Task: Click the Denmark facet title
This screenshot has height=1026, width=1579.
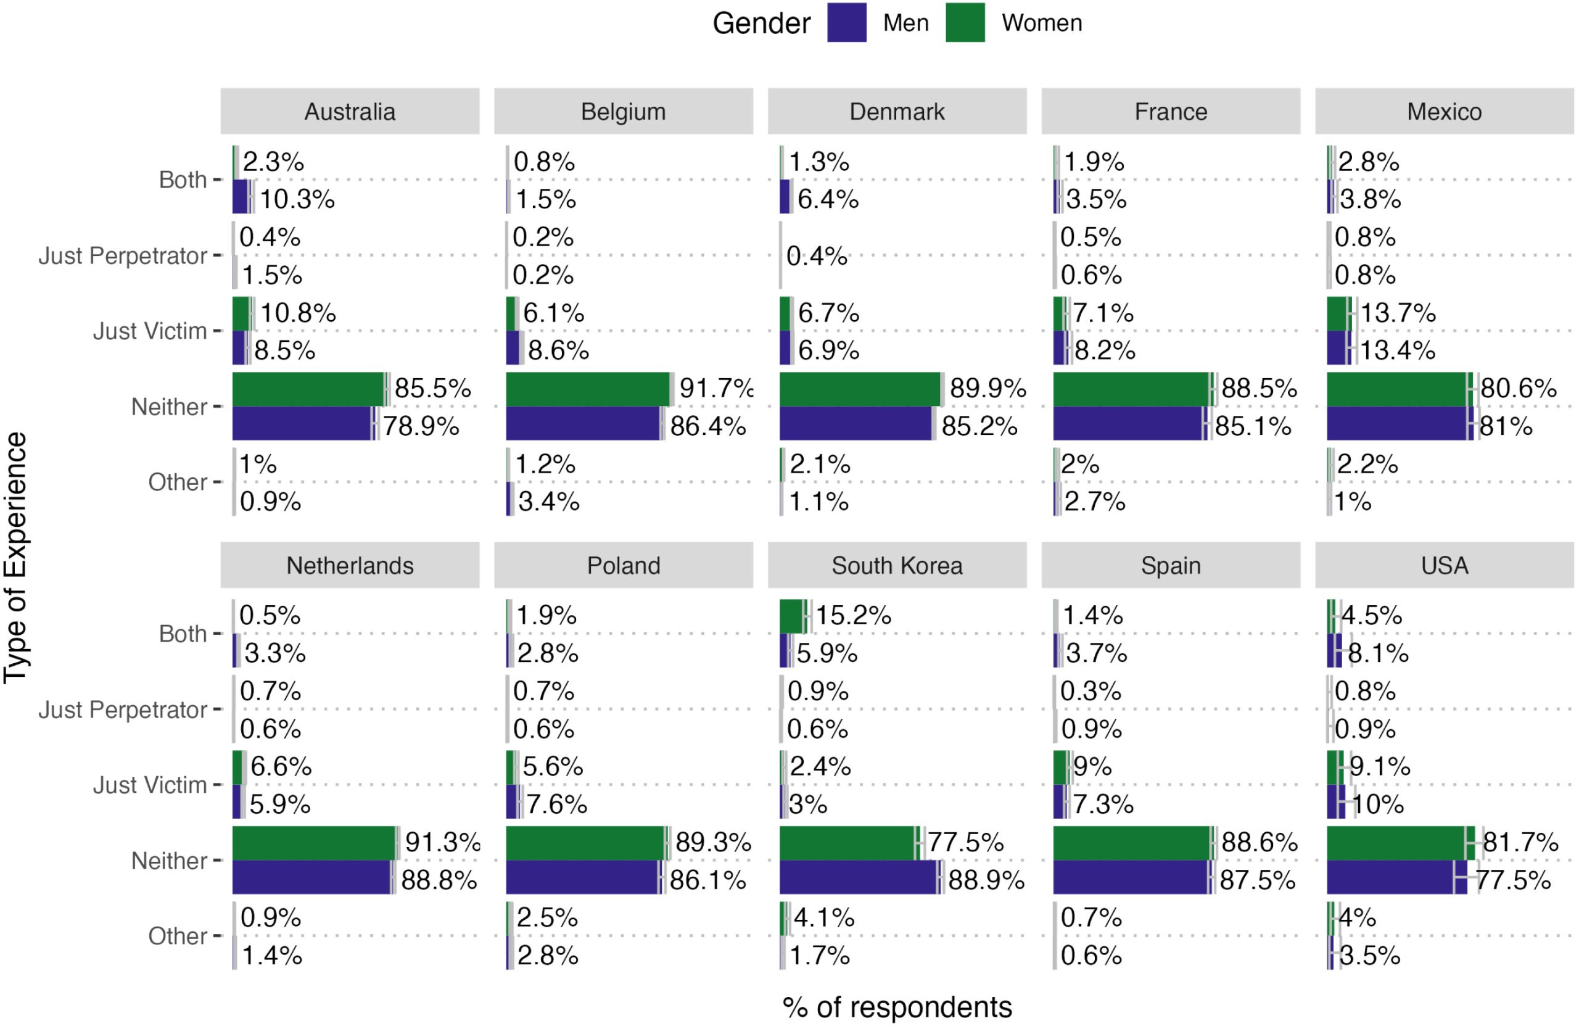Action: [x=897, y=112]
